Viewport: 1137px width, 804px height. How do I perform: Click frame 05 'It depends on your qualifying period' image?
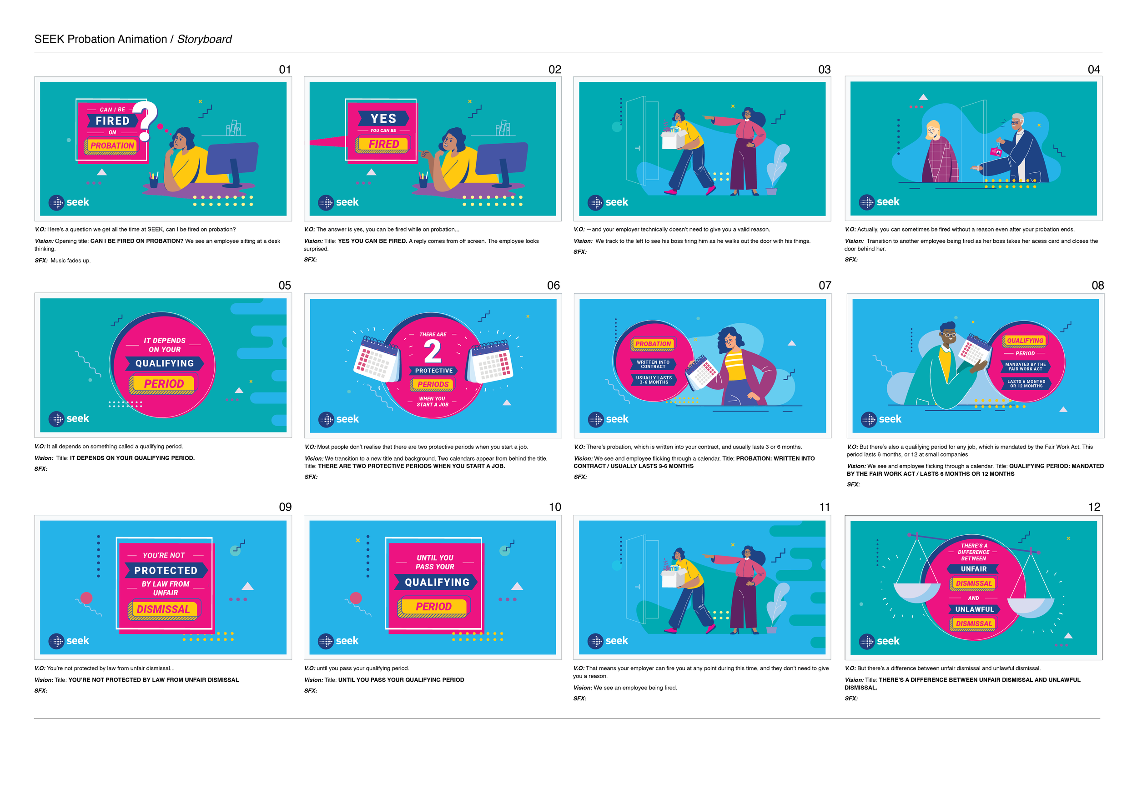[163, 365]
